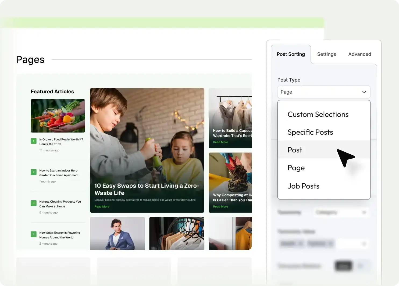This screenshot has height=286, width=399.
Task: Select Specific Posts option
Action: (310, 132)
